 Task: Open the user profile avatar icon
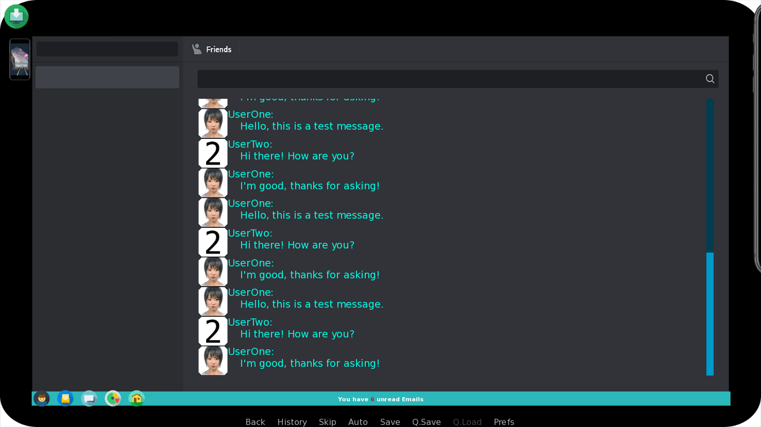(x=42, y=398)
